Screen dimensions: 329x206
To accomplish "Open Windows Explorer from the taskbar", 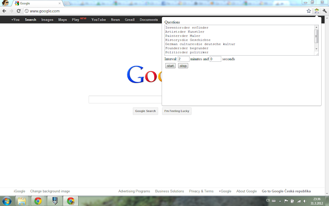I will pyautogui.click(x=22, y=201).
